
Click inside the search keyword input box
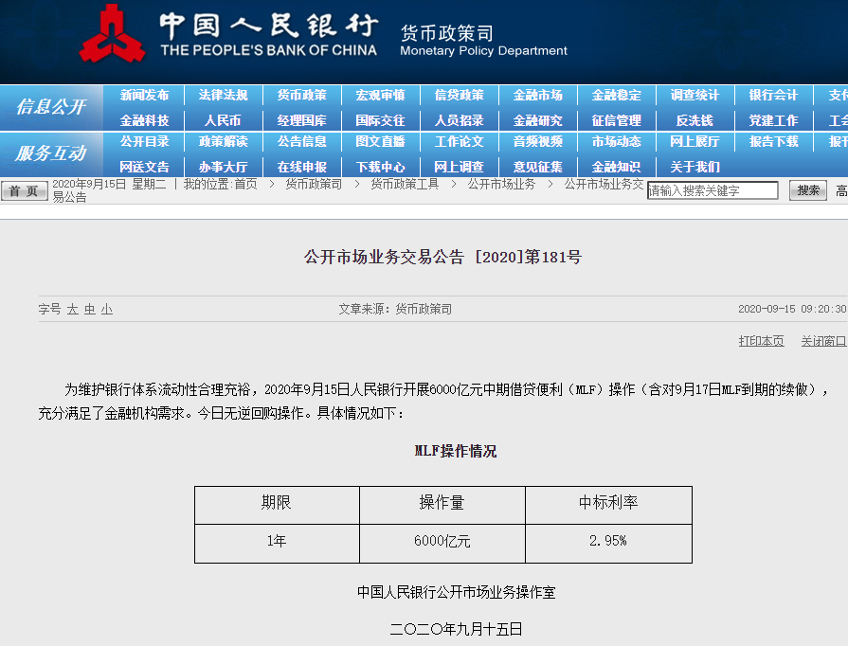(713, 189)
